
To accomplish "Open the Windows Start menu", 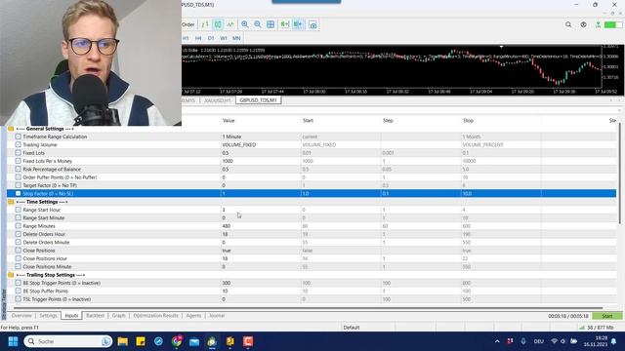I will (x=13, y=341).
